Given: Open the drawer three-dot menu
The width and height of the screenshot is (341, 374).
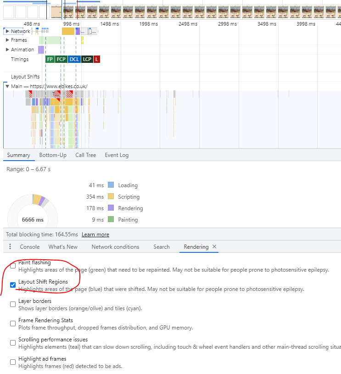Looking at the screenshot, I should tap(10, 247).
